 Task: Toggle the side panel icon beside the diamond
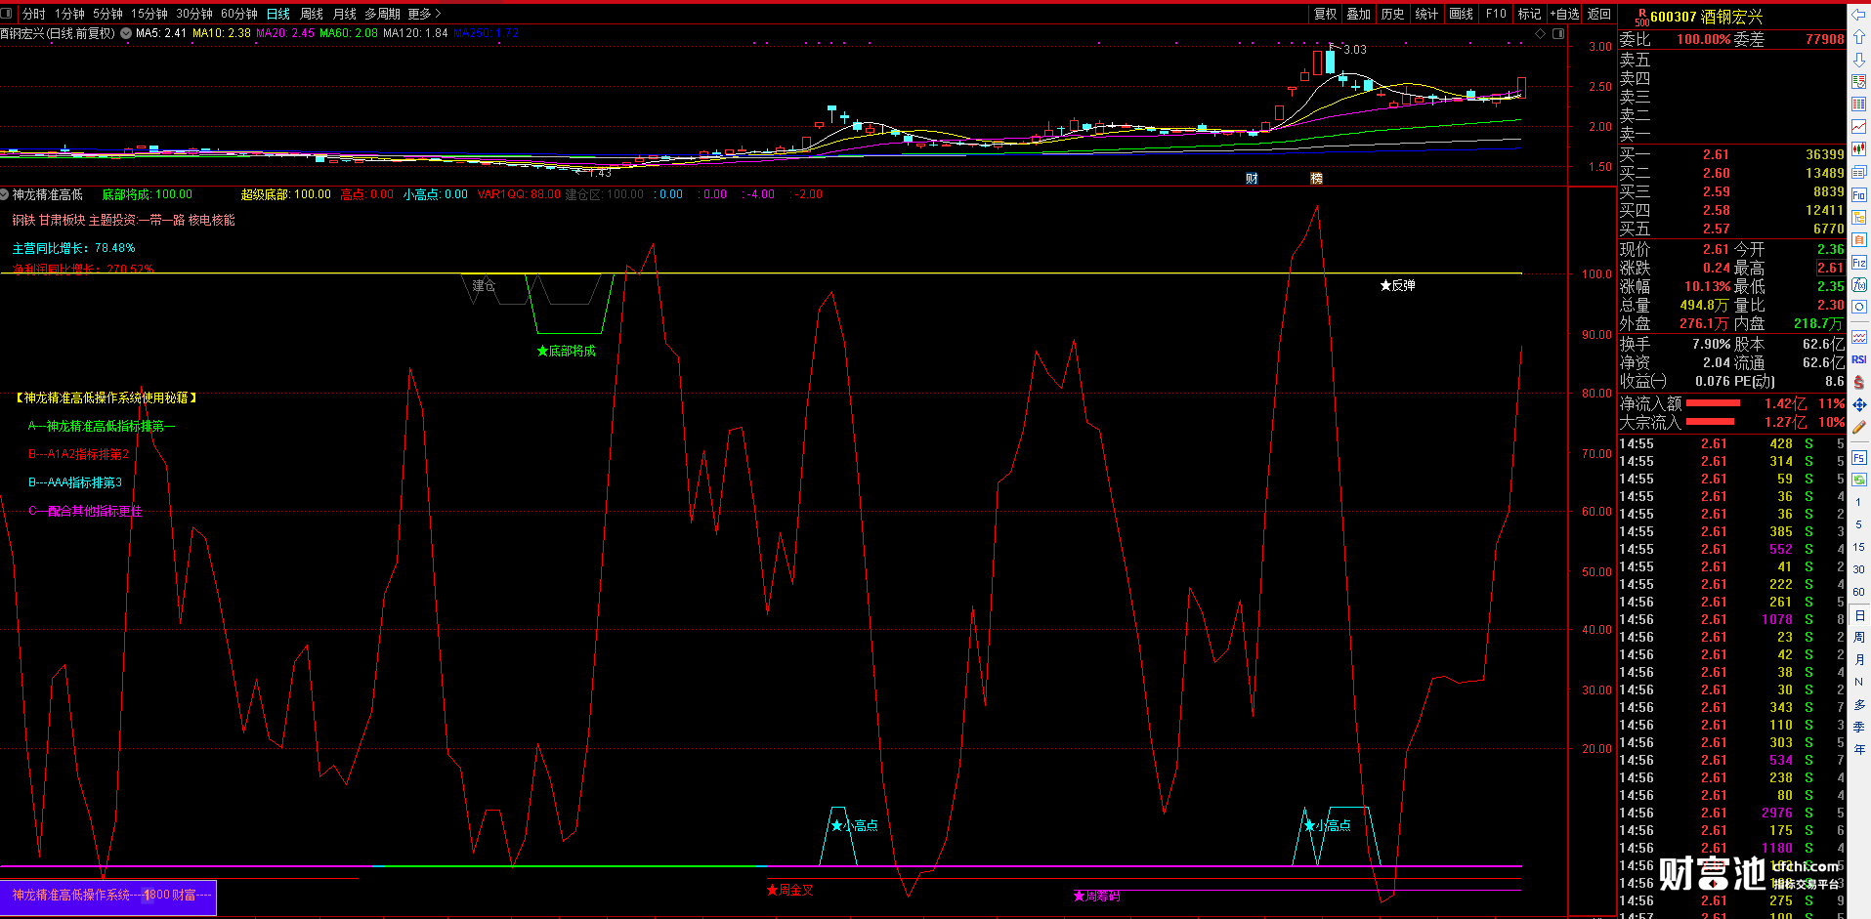pyautogui.click(x=1558, y=33)
